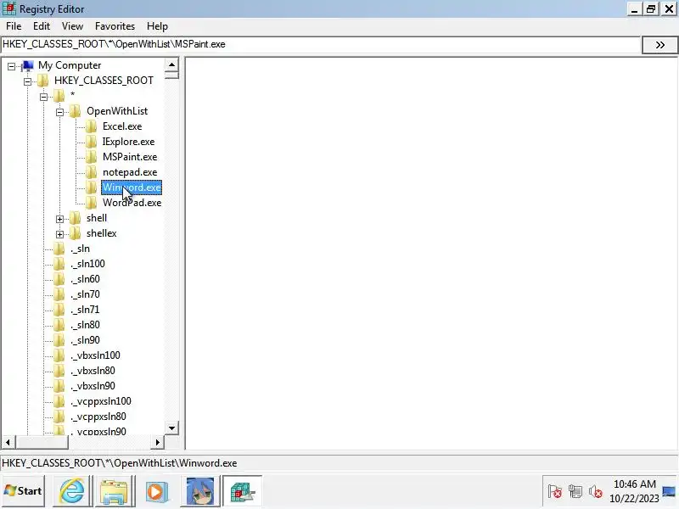Open the Start menu

pos(23,491)
